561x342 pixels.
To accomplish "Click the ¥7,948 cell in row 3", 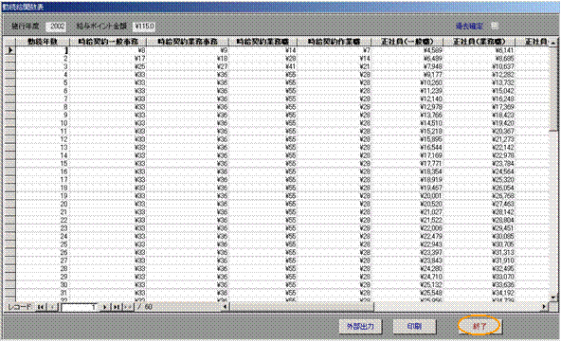I will (407, 67).
